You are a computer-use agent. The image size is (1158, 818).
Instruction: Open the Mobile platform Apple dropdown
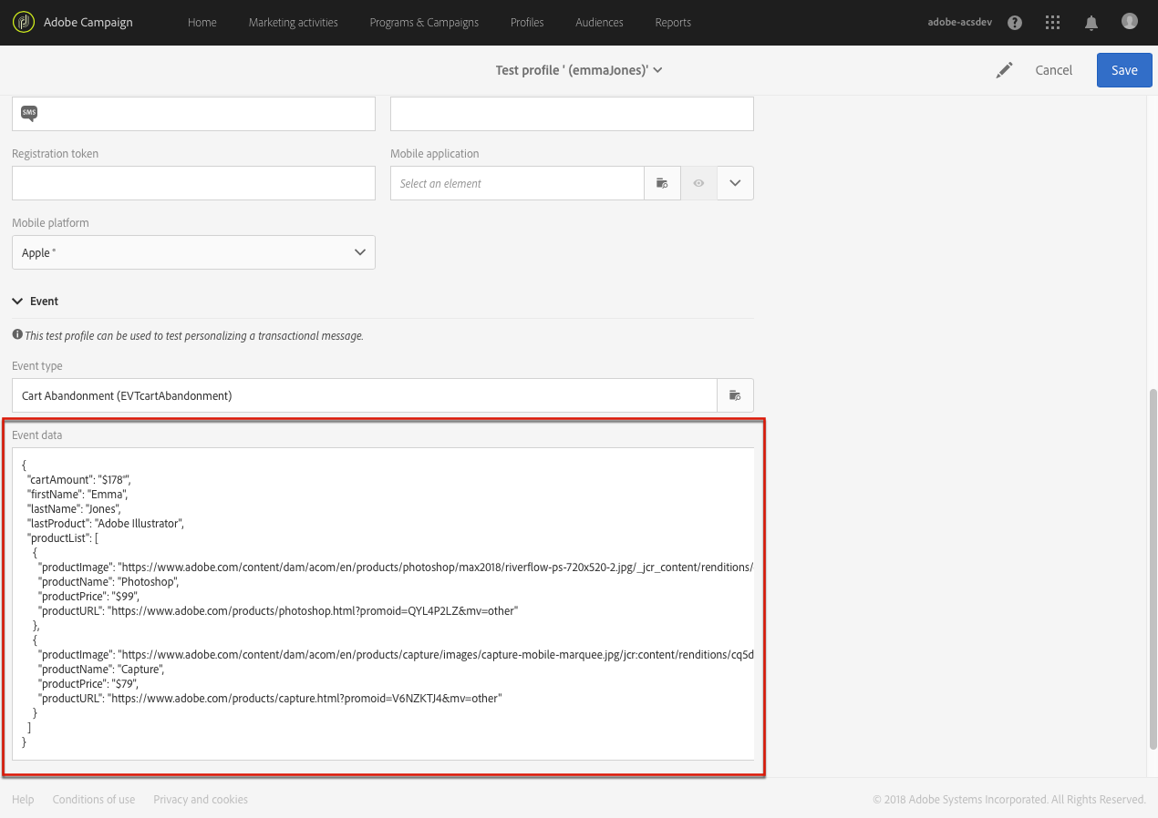[x=193, y=252]
